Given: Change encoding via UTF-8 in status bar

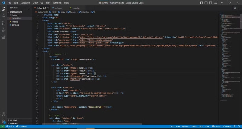Looking at the screenshot, I should [194, 127].
